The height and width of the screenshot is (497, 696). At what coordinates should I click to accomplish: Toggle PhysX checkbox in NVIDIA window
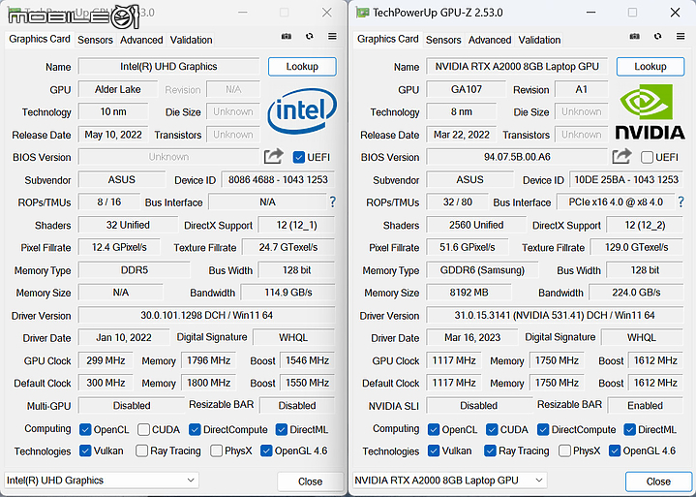click(564, 450)
